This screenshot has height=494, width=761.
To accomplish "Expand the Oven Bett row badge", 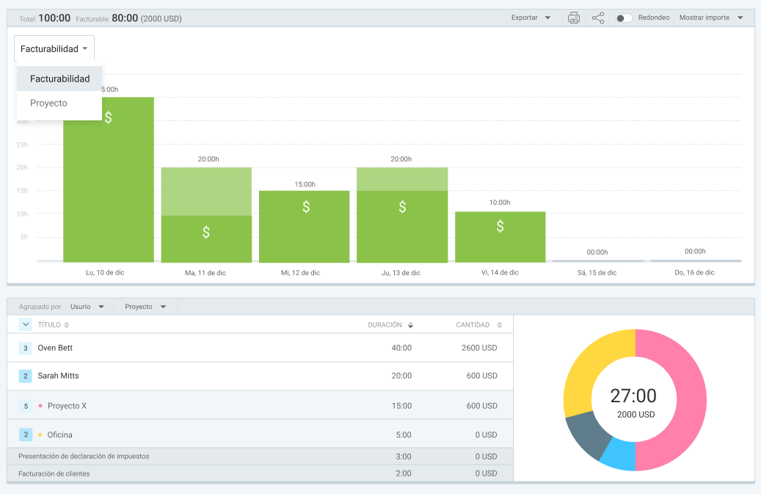I will click(x=25, y=348).
